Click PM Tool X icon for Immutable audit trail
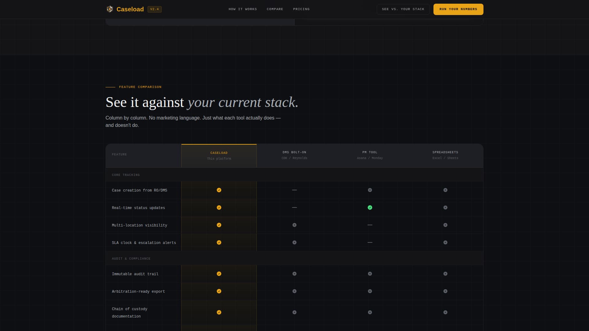This screenshot has height=331, width=589. point(370,274)
